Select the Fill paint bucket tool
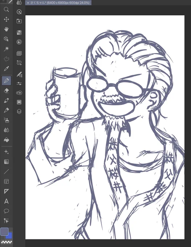The image size is (191, 247). [6, 140]
